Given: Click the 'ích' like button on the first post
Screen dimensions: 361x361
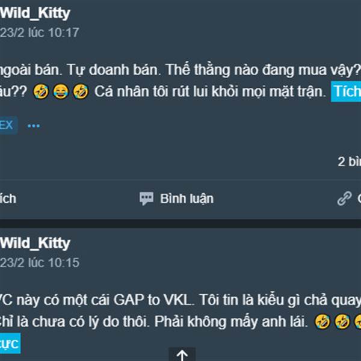Looking at the screenshot, I should pos(8,199).
